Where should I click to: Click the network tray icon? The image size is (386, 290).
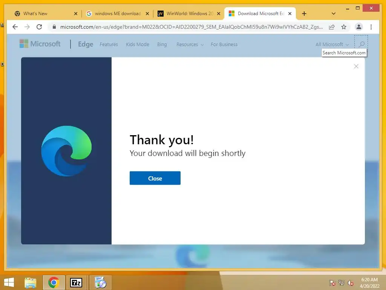341,283
